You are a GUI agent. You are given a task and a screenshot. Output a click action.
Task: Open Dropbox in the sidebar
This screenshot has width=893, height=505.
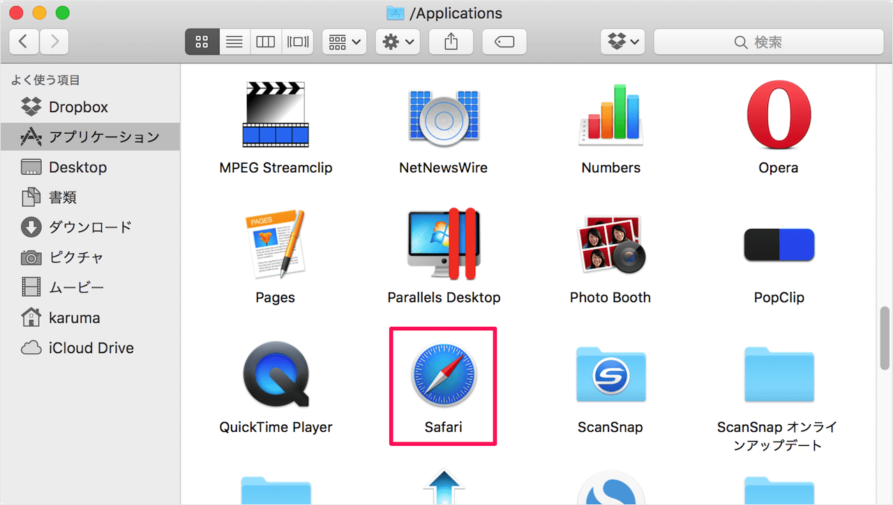point(90,107)
